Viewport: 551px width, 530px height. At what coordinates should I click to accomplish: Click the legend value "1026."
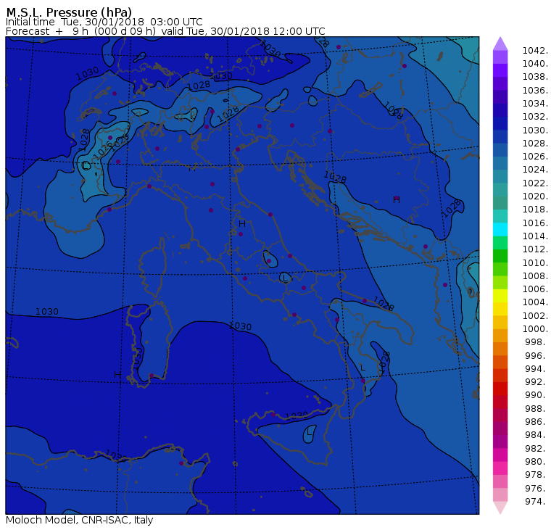point(535,157)
